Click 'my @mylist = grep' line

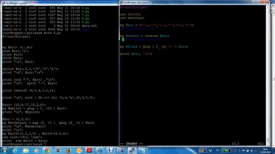[x=34, y=108]
